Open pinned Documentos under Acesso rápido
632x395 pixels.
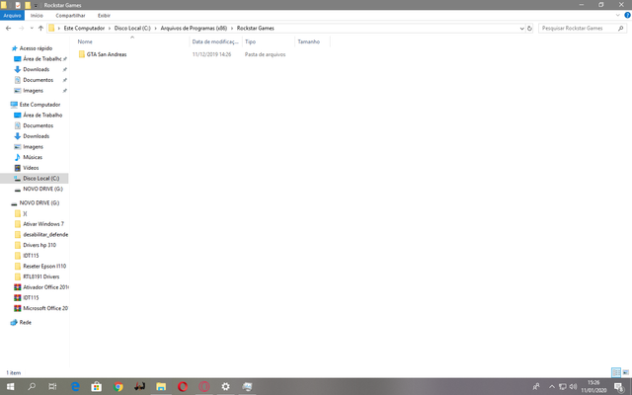(38, 80)
